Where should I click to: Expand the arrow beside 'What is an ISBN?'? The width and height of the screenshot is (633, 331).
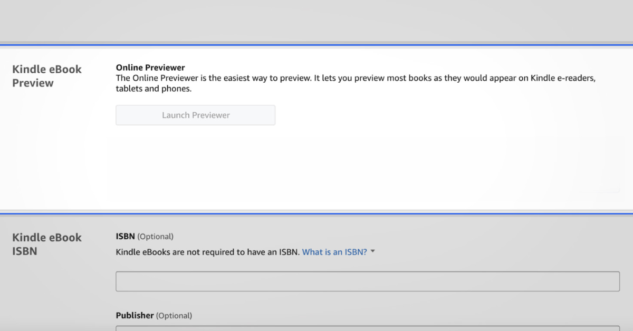tap(373, 252)
